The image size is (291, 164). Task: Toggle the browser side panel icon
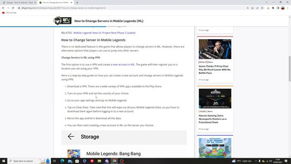tap(278, 8)
